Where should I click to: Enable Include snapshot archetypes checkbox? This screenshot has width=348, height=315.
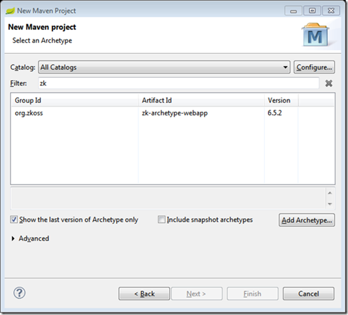(161, 220)
